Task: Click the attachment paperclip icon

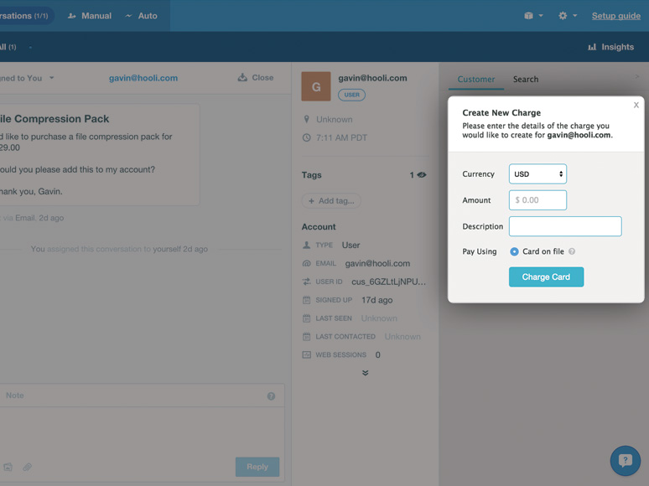Action: tap(28, 467)
